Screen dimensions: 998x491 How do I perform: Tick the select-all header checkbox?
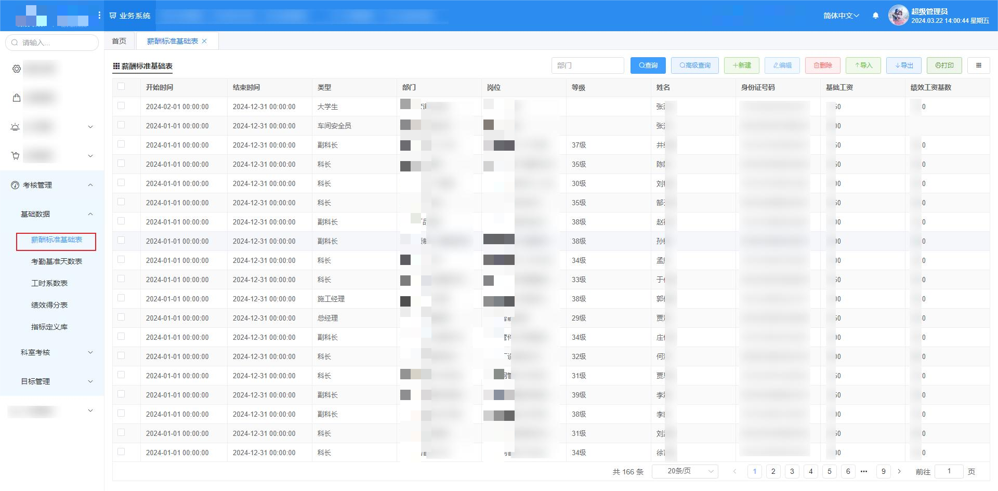point(121,87)
